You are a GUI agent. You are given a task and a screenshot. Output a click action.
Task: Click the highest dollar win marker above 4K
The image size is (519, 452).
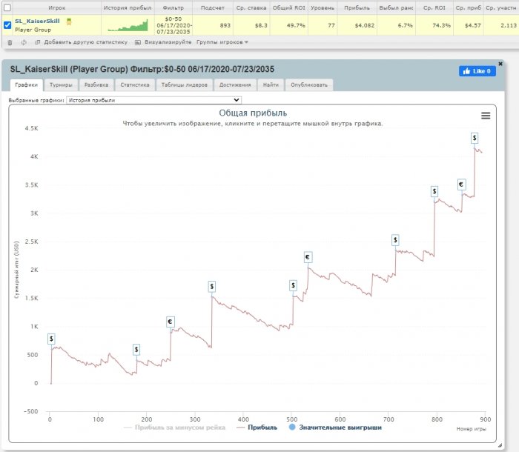[x=475, y=139]
